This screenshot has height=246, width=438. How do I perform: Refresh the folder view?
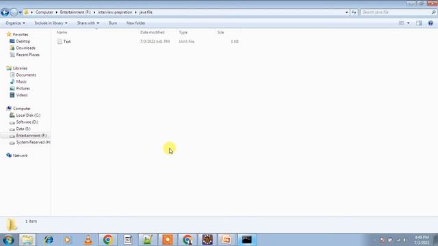point(354,12)
